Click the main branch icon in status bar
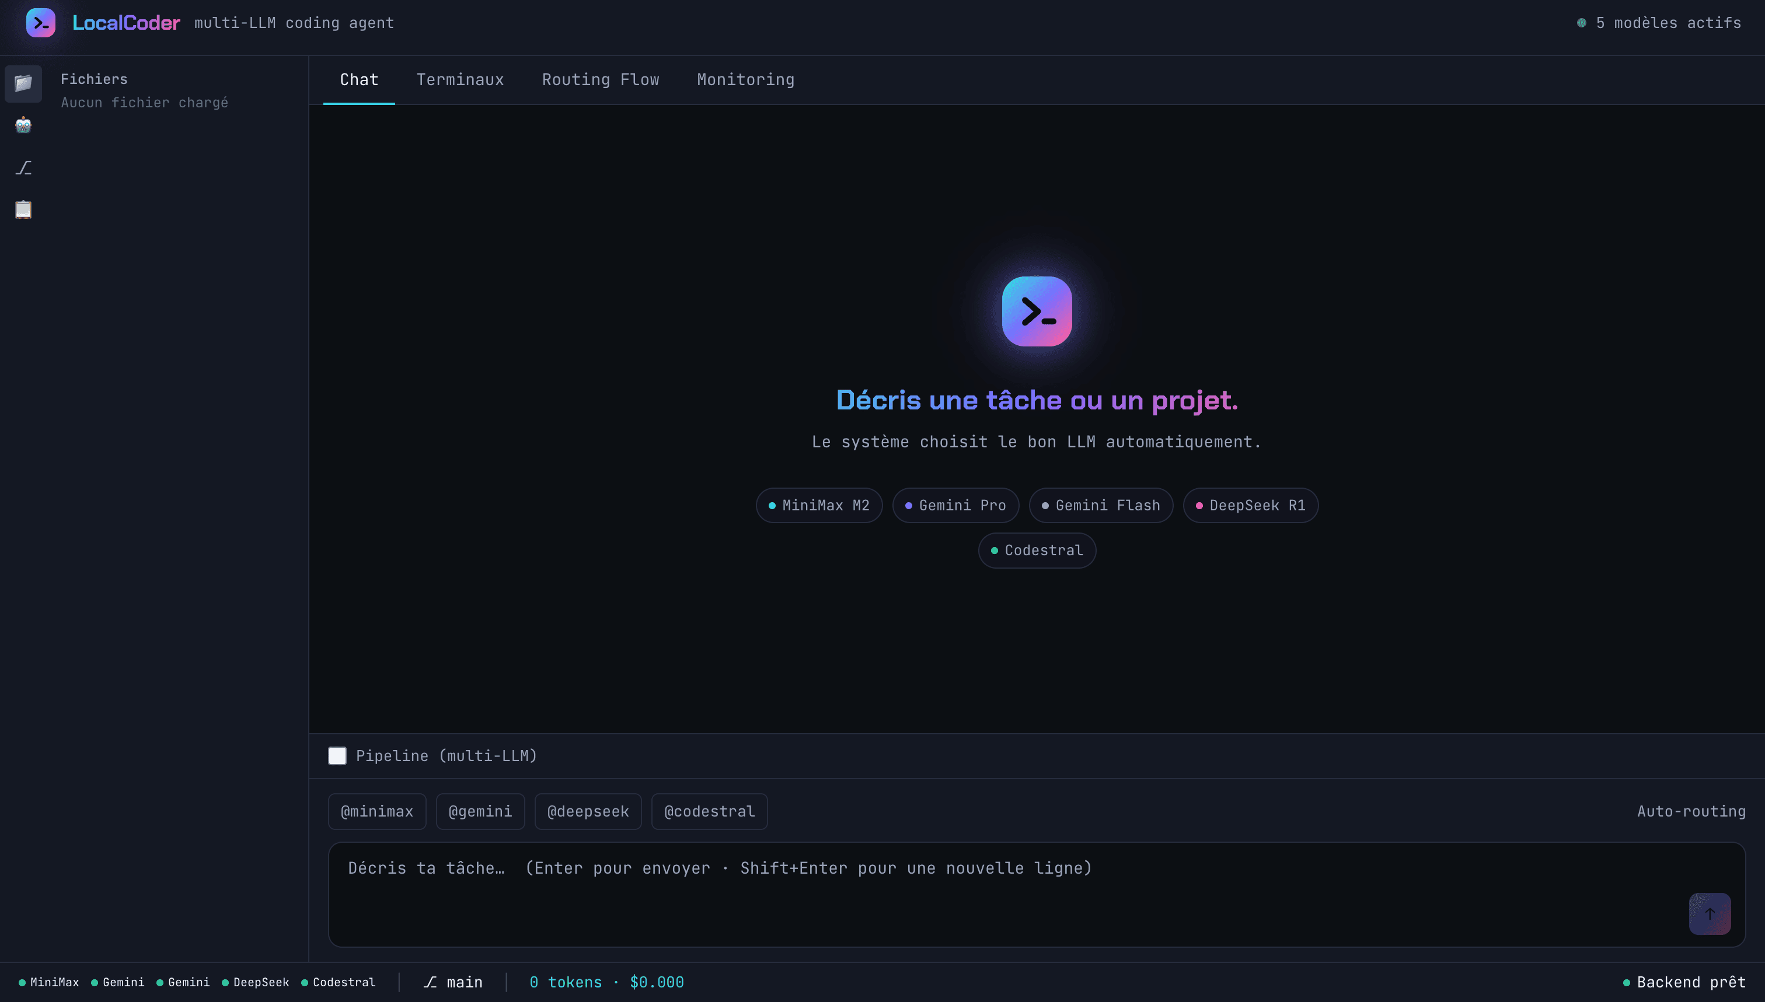 (x=430, y=982)
